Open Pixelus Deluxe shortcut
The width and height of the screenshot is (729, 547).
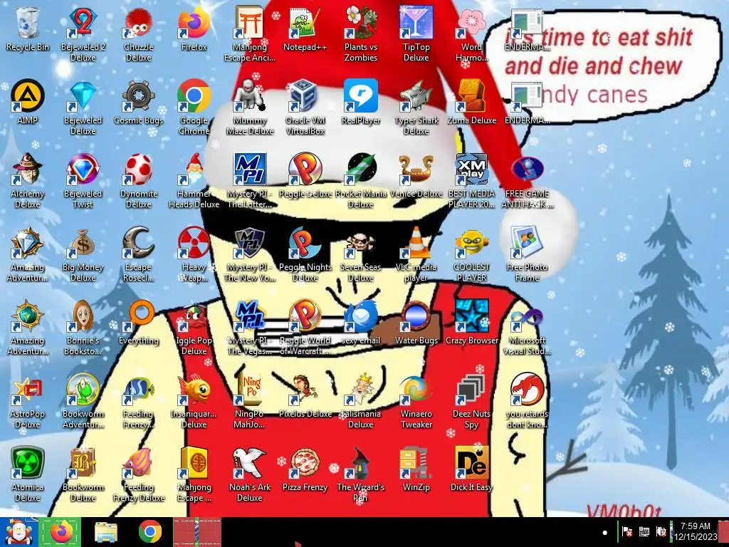pos(305,396)
